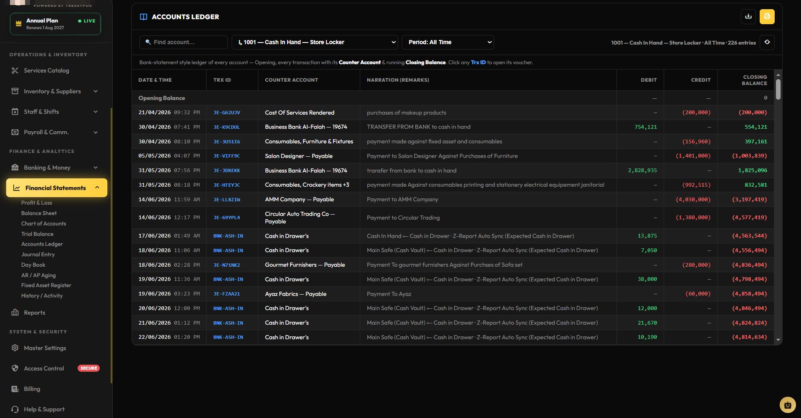This screenshot has height=418, width=801.
Task: Click the Billing icon
Action: [x=15, y=389]
